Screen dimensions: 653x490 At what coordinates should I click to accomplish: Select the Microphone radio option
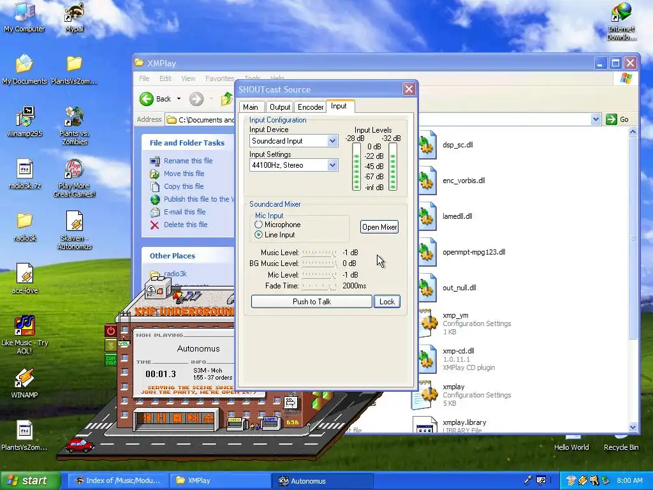[259, 225]
